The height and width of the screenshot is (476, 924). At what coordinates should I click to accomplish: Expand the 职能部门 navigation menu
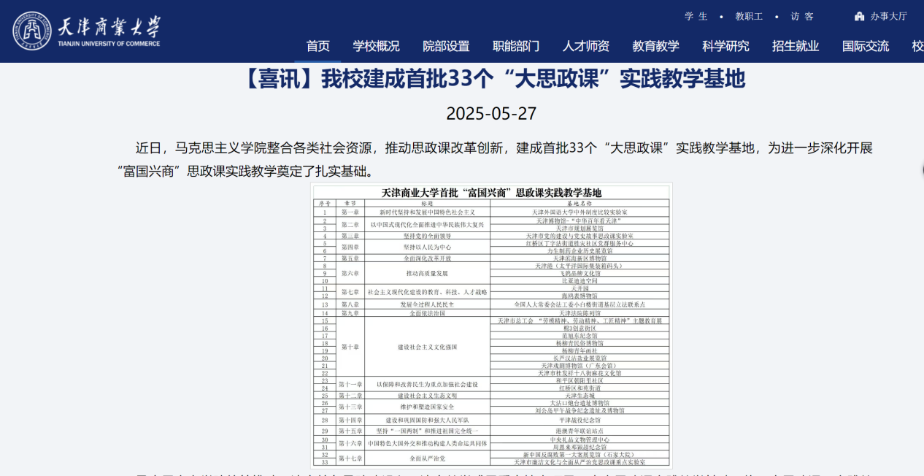coord(516,46)
